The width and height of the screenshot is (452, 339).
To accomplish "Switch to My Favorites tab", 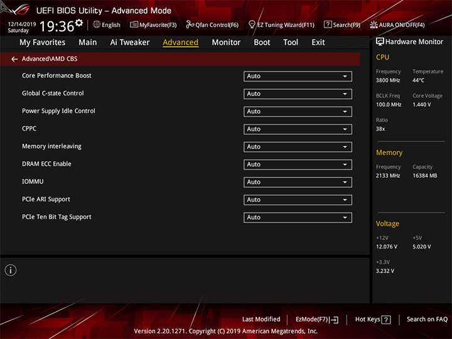I will [x=43, y=43].
